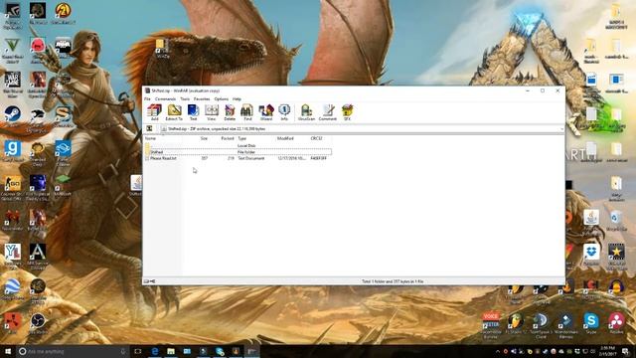Image resolution: width=636 pixels, height=358 pixels.
Task: Open the Commands menu
Action: coord(165,99)
